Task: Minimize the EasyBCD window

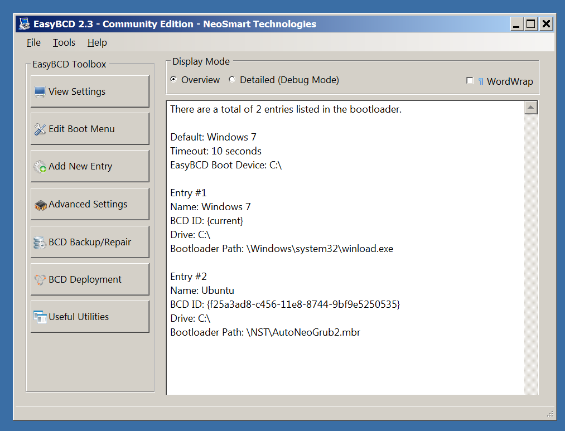Action: tap(516, 24)
